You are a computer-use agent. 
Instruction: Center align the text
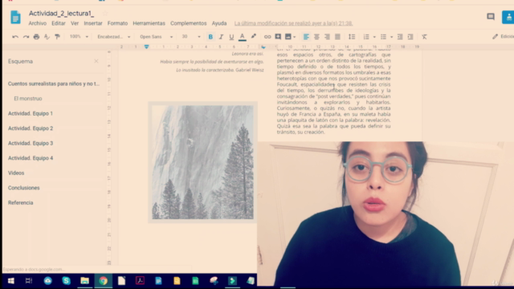click(316, 37)
